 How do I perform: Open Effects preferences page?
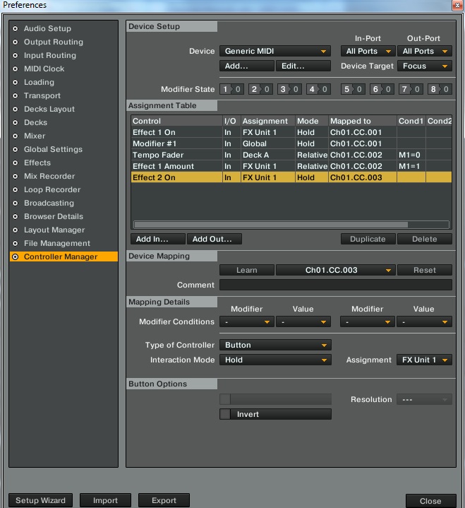[37, 163]
